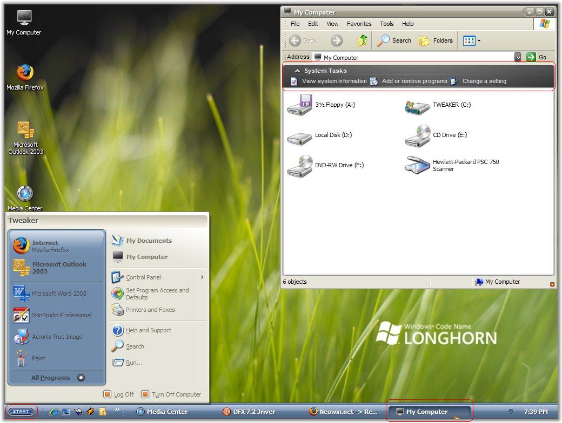
Task: Open the Favorites menu
Action: [x=359, y=24]
